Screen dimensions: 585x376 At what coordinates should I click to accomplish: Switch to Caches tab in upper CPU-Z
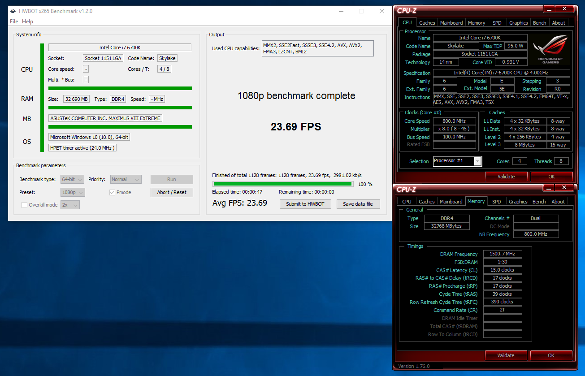pos(427,23)
